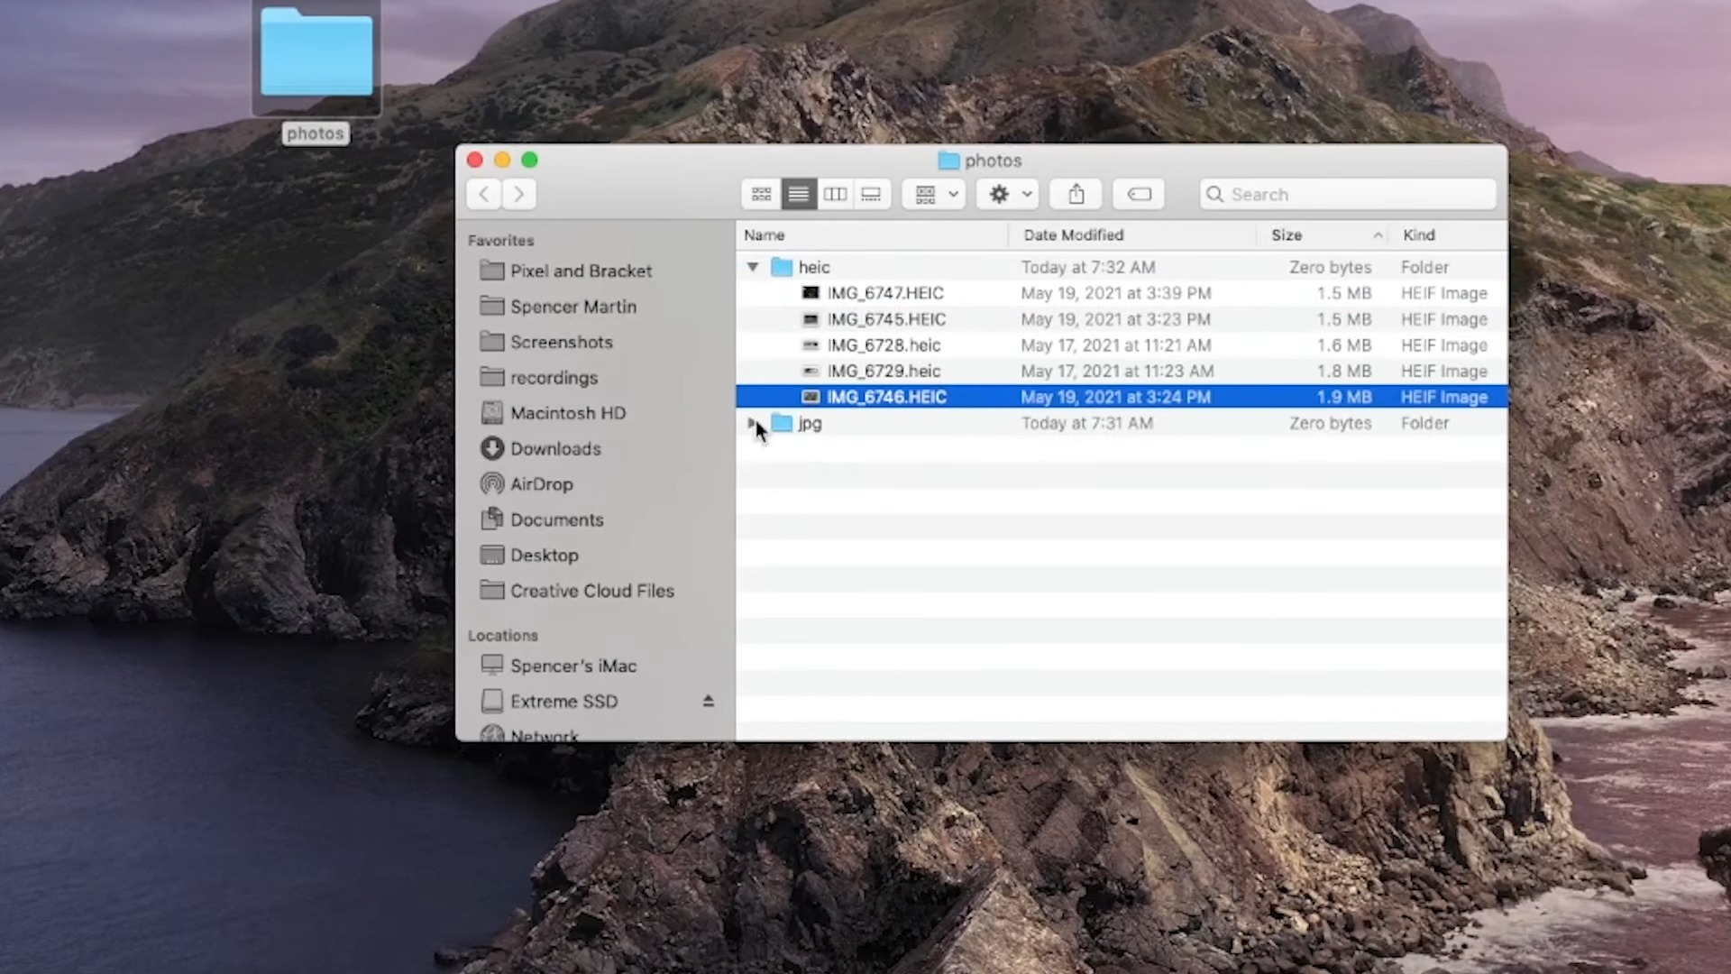Viewport: 1731px width, 974px height.
Task: Go back using the back arrow
Action: coord(484,194)
